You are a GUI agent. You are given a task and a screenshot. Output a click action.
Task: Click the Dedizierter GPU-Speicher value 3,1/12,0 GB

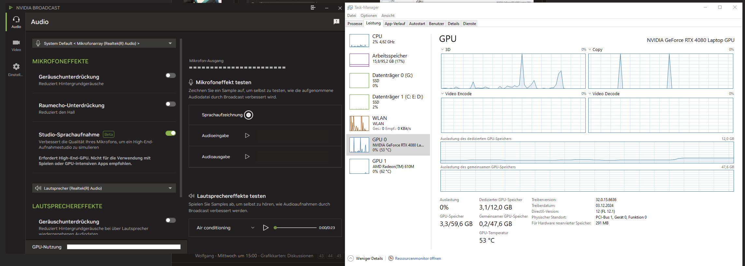495,207
